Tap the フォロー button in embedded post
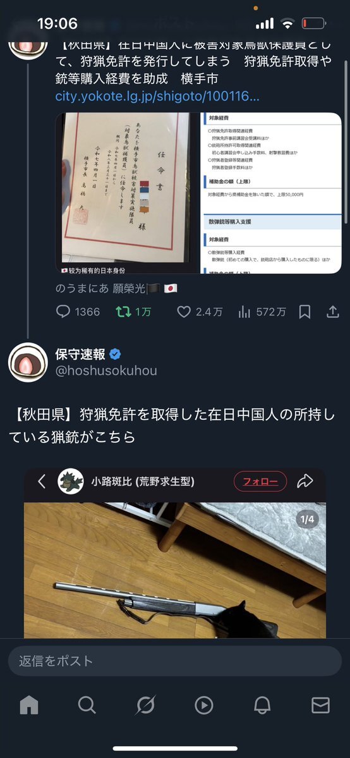The image size is (350, 758). (x=260, y=482)
